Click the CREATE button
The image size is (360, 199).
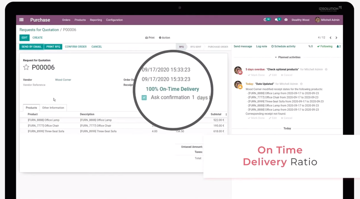coord(37,38)
